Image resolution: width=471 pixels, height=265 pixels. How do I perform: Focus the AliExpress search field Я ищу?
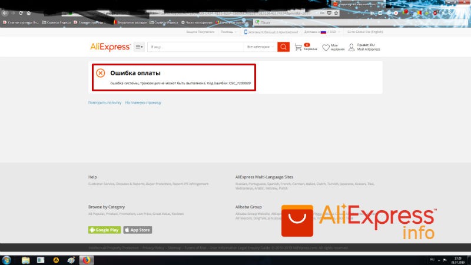tap(195, 47)
